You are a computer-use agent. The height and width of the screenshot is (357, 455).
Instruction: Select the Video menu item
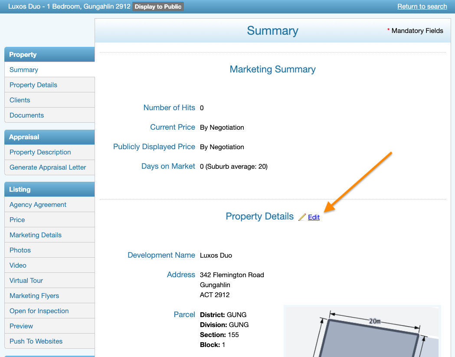[x=18, y=265]
